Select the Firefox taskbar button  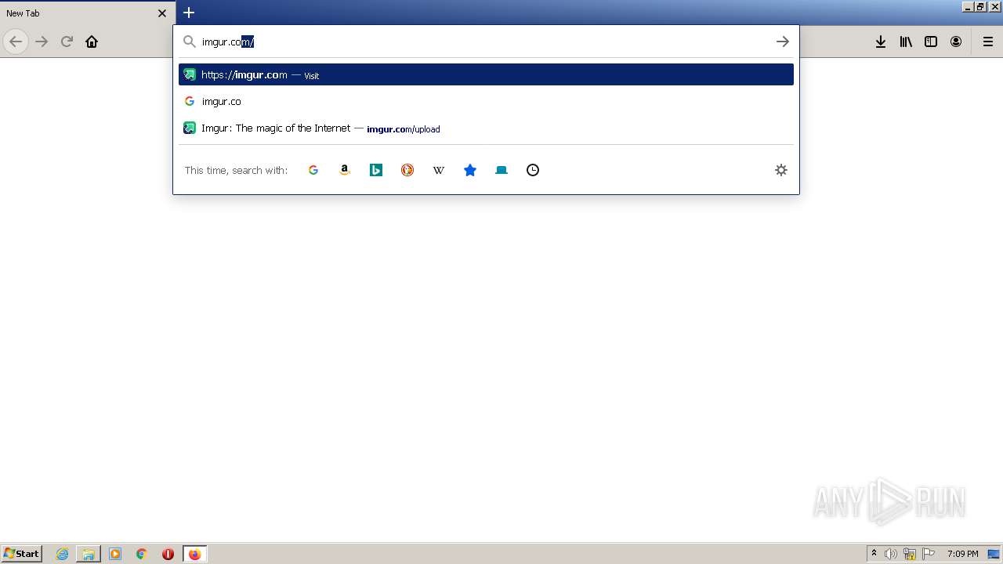pos(194,554)
